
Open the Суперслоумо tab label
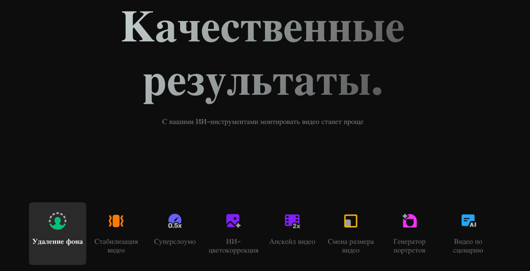[175, 242]
